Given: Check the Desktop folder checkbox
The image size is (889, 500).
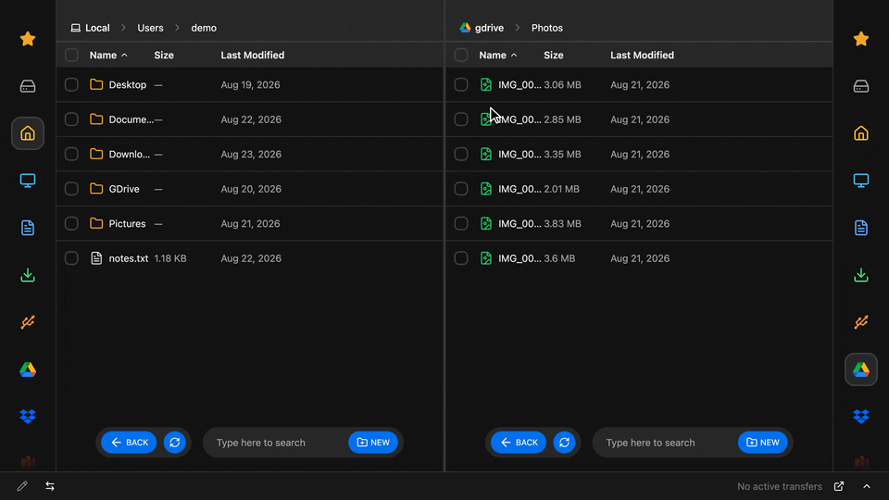Looking at the screenshot, I should tap(71, 84).
